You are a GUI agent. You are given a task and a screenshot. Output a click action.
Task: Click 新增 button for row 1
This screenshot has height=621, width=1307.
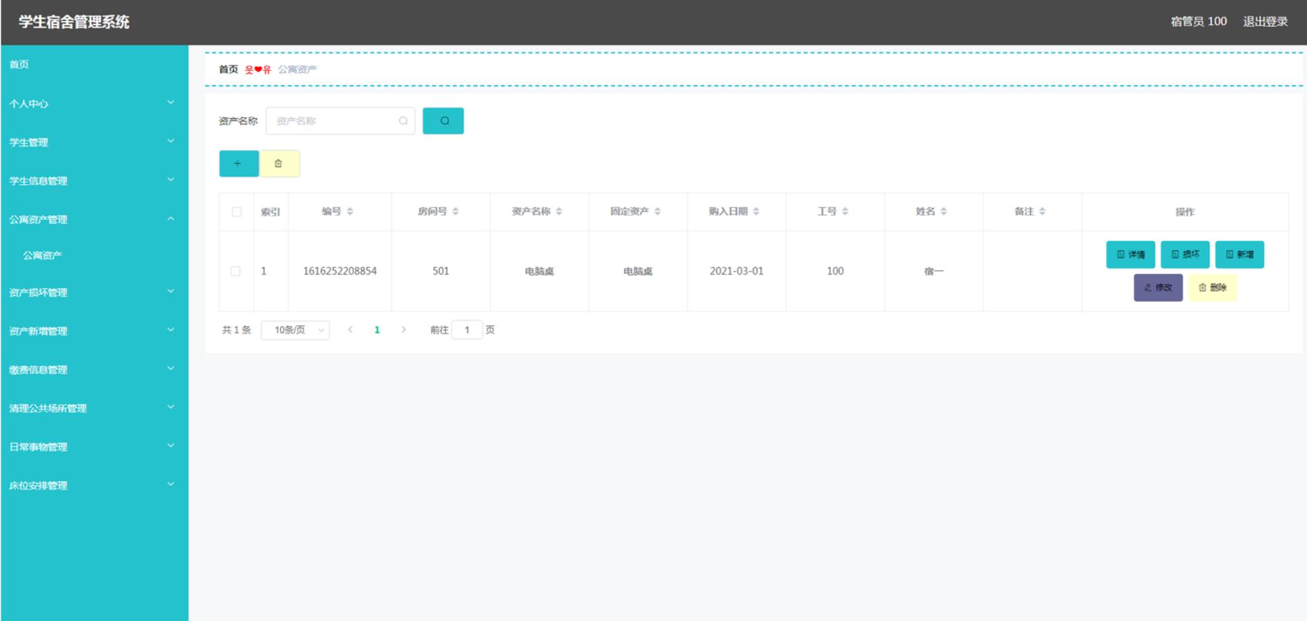pos(1239,255)
